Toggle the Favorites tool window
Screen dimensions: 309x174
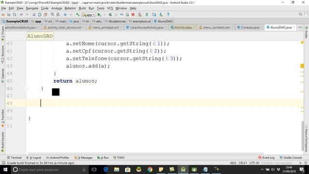tap(2, 118)
